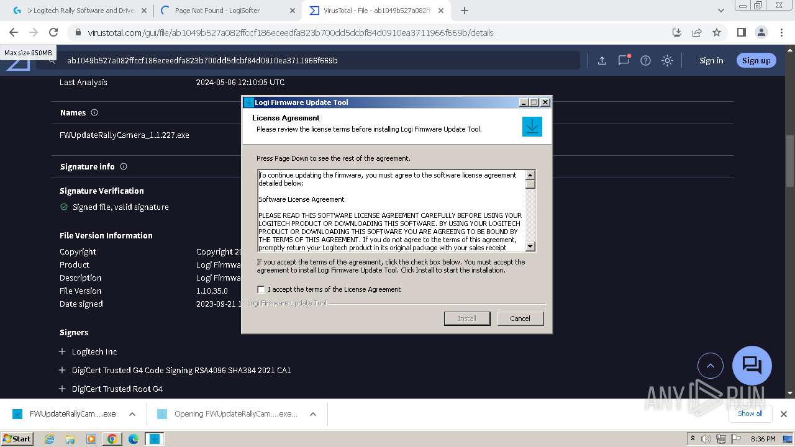Viewport: 795px width, 447px height.
Task: Close the downloads bar
Action: 784,414
